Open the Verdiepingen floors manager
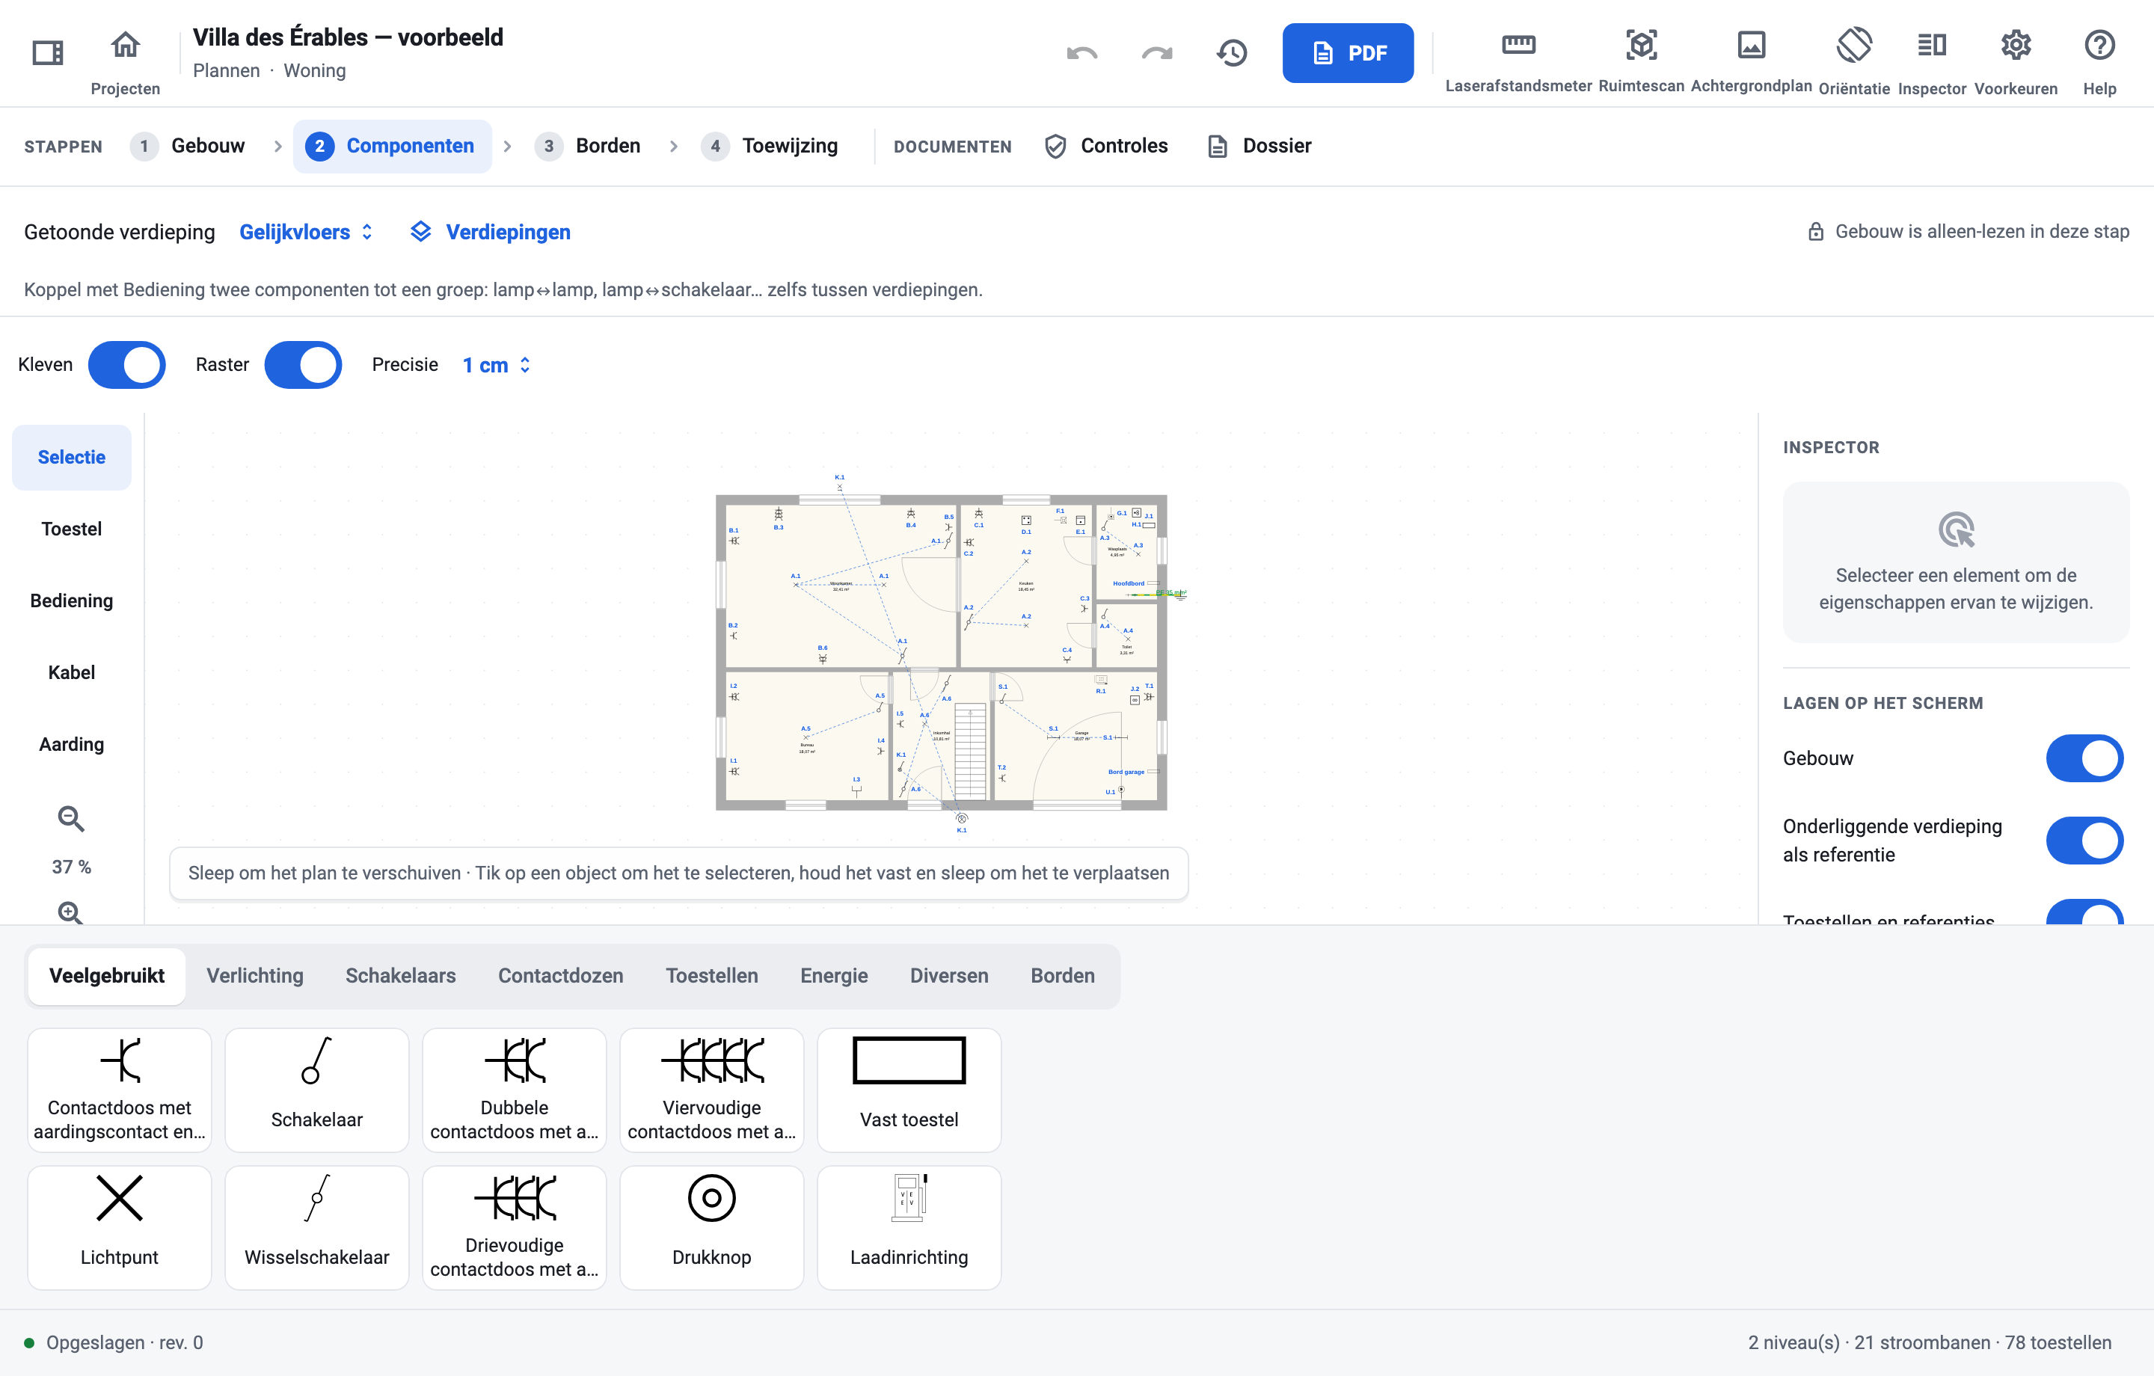2154x1376 pixels. [x=490, y=232]
